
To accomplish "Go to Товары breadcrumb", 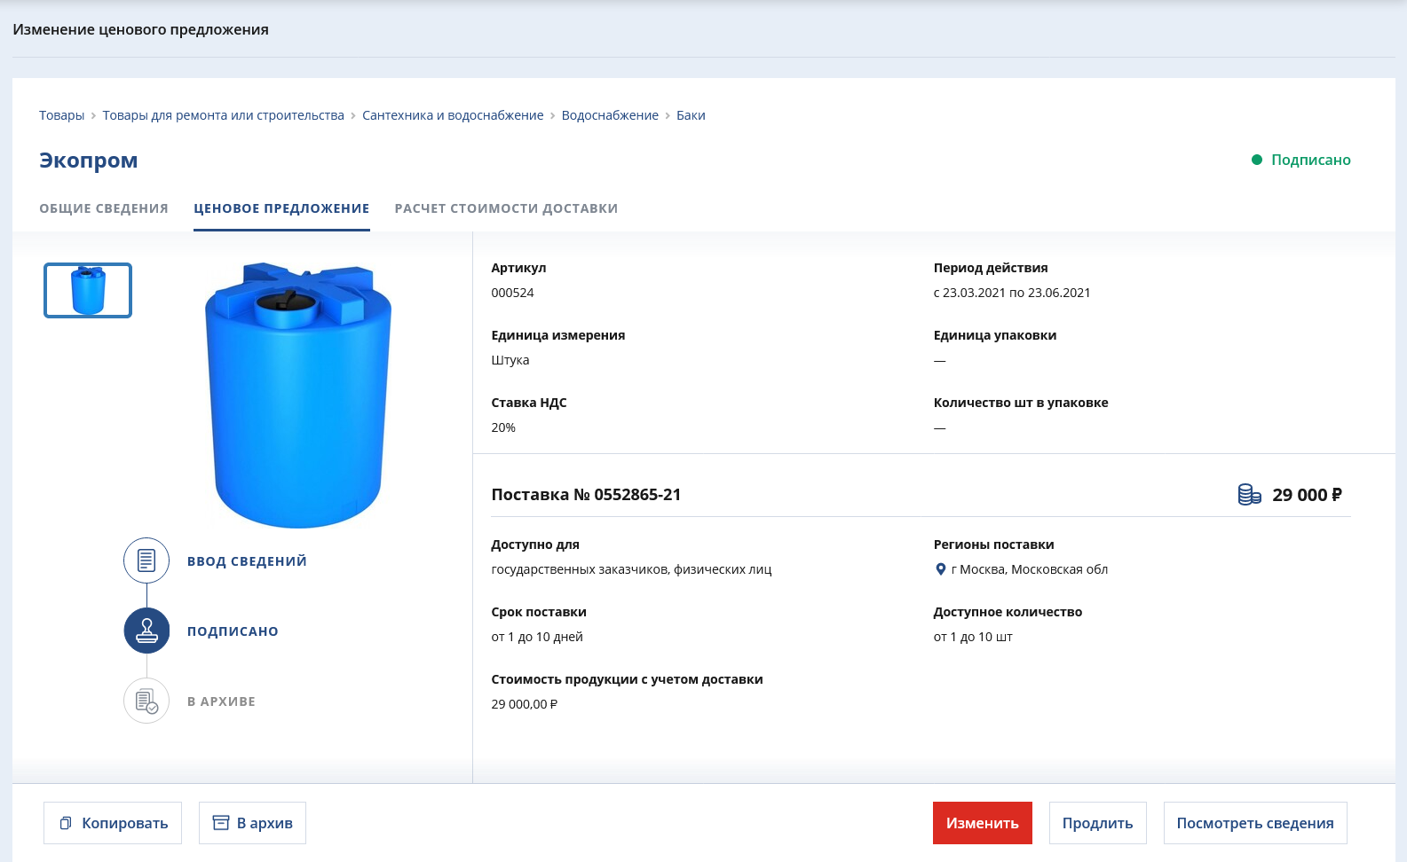I will click(x=62, y=115).
